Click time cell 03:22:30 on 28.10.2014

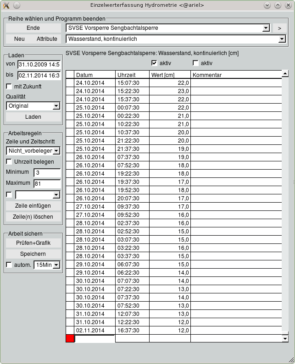click(133, 248)
